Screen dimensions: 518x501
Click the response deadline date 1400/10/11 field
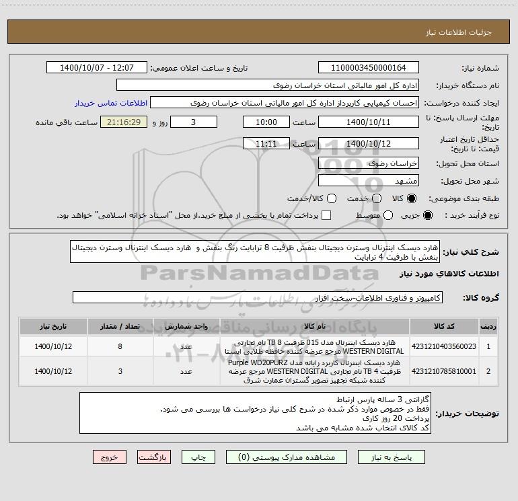pos(369,122)
